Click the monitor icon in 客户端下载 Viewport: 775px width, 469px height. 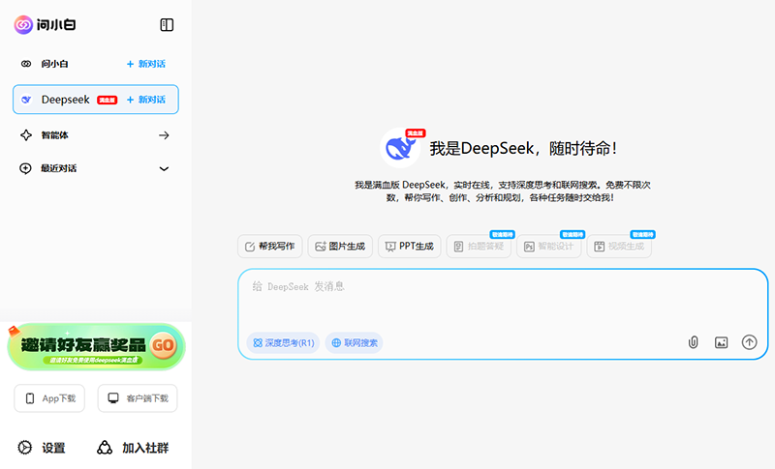pyautogui.click(x=113, y=398)
